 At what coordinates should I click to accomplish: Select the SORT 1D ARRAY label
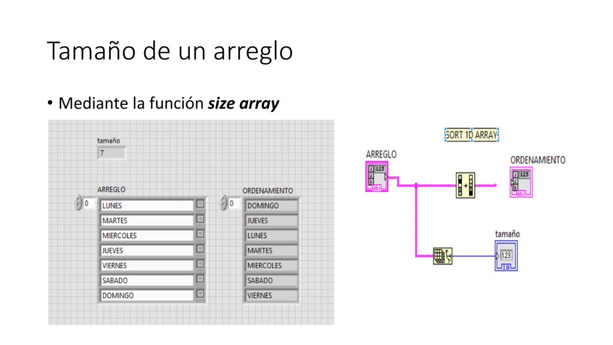coord(472,135)
